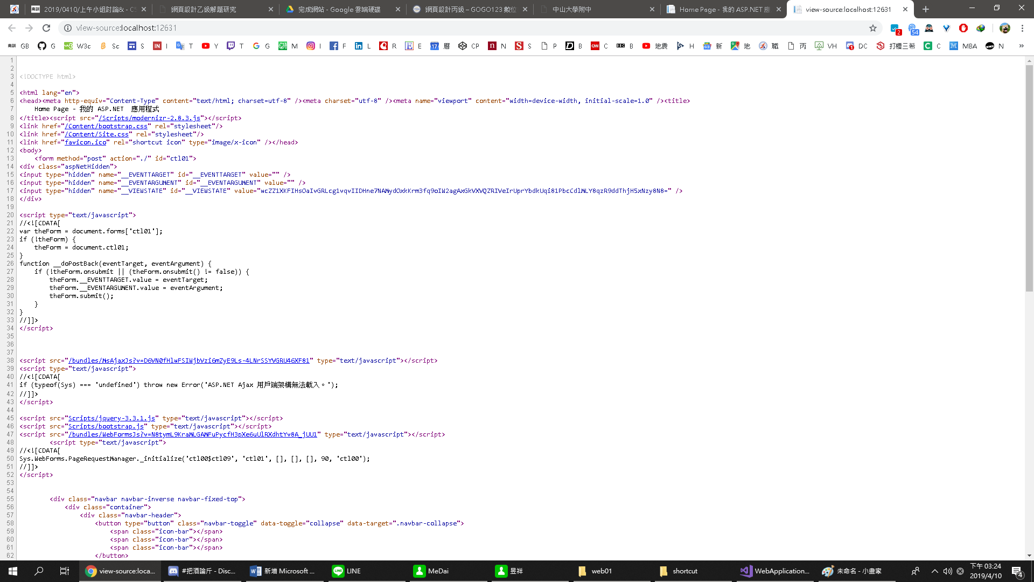Click the scrollbar down arrow
Viewport: 1034px width, 582px height.
1029,556
